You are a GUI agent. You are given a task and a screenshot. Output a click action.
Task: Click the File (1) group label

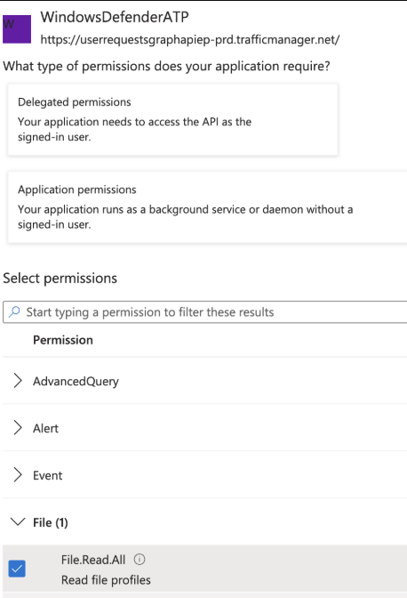click(51, 522)
